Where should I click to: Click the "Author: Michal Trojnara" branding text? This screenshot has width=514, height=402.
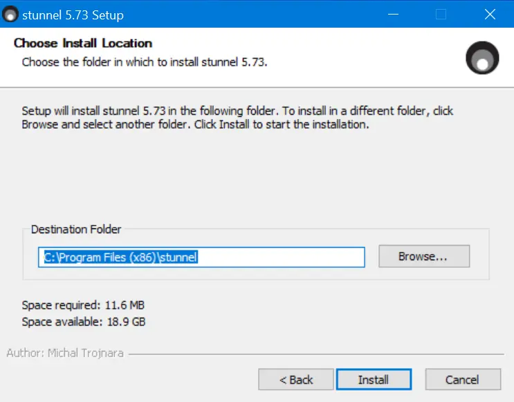(x=65, y=353)
